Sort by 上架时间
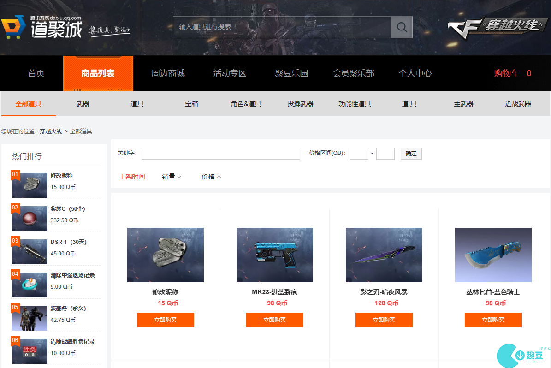This screenshot has width=551, height=368. (x=132, y=177)
